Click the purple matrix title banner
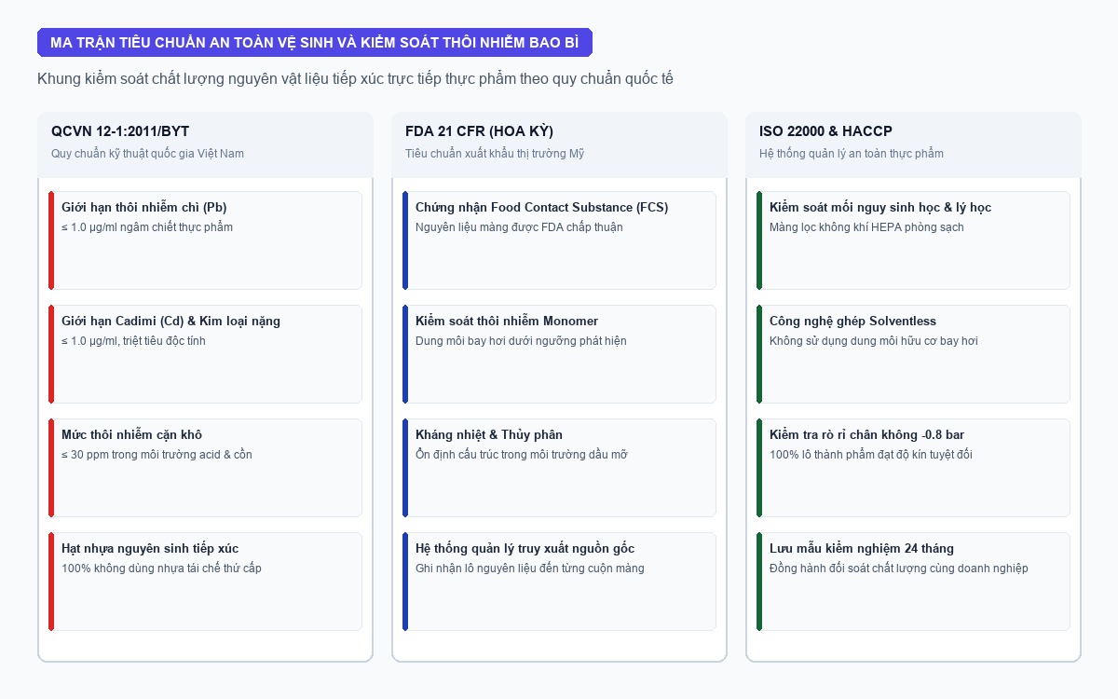The image size is (1118, 699). 315,42
